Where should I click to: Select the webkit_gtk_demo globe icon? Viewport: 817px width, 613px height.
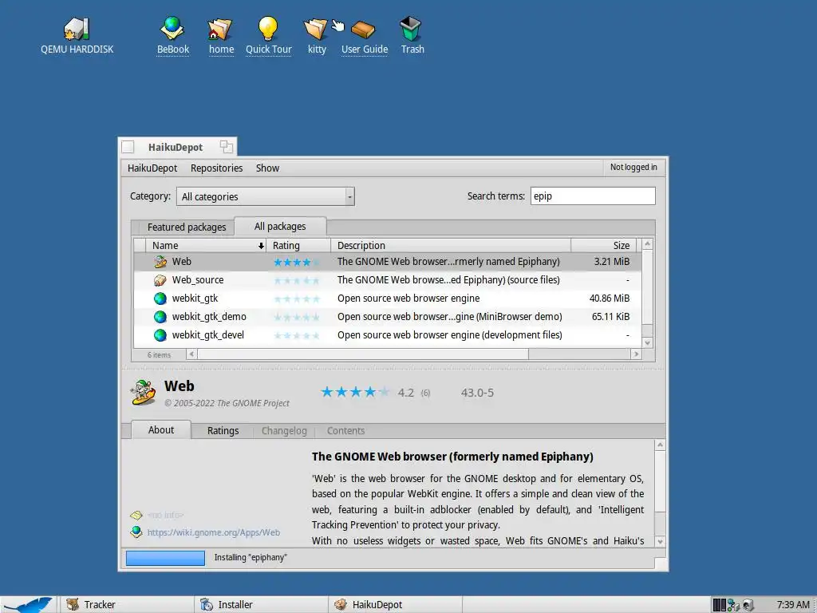click(x=160, y=317)
